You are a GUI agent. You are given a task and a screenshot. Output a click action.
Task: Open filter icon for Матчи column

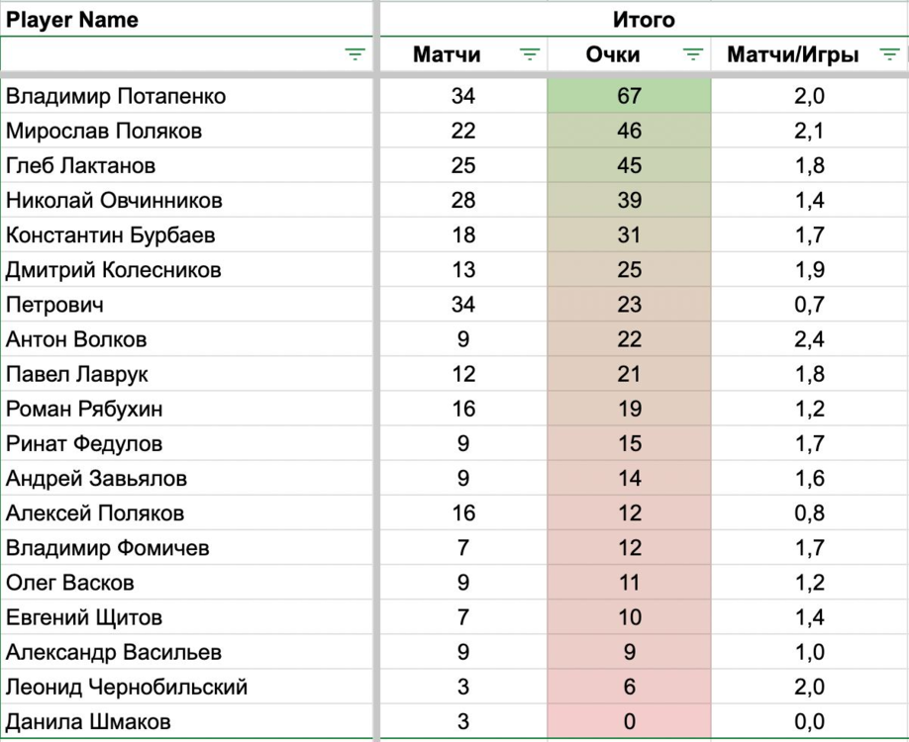click(x=530, y=55)
